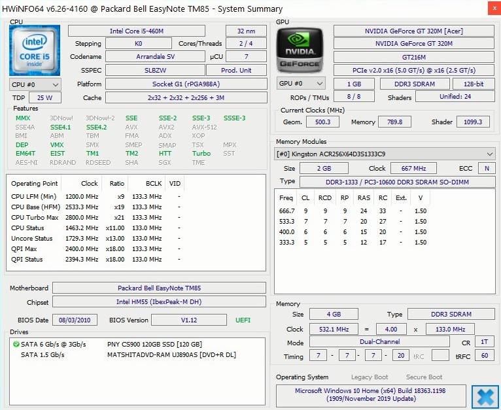The image size is (501, 410).
Task: Click the Intel Core i5 logo image
Action: [x=35, y=50]
